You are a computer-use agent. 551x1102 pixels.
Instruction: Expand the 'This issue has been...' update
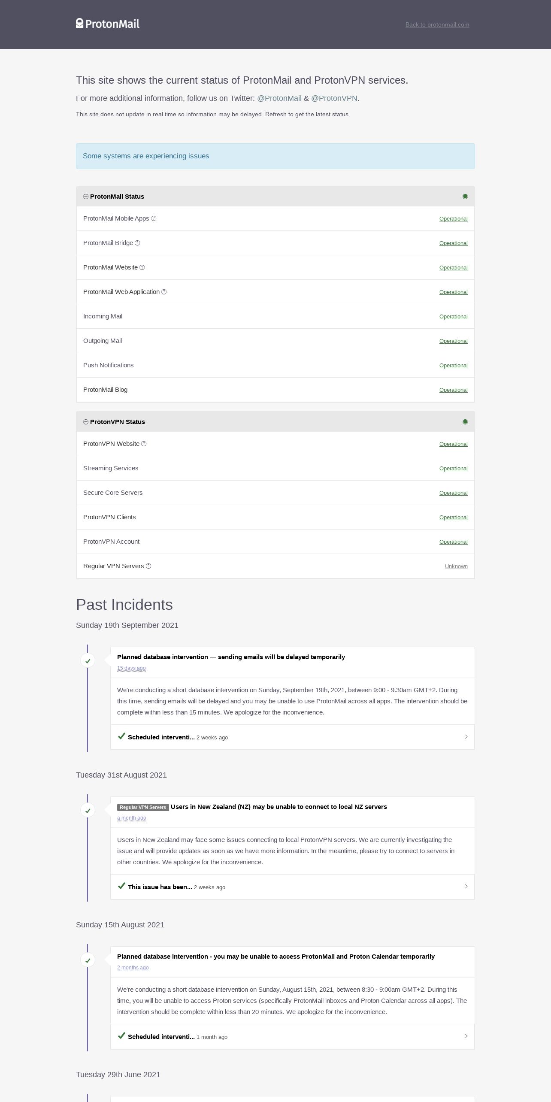293,887
